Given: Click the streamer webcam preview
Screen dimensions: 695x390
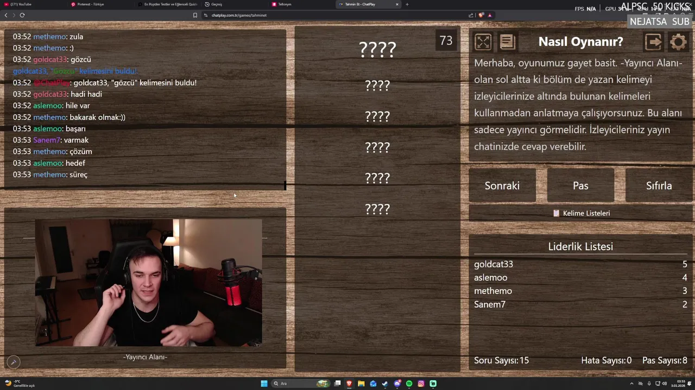Looking at the screenshot, I should pos(149,282).
